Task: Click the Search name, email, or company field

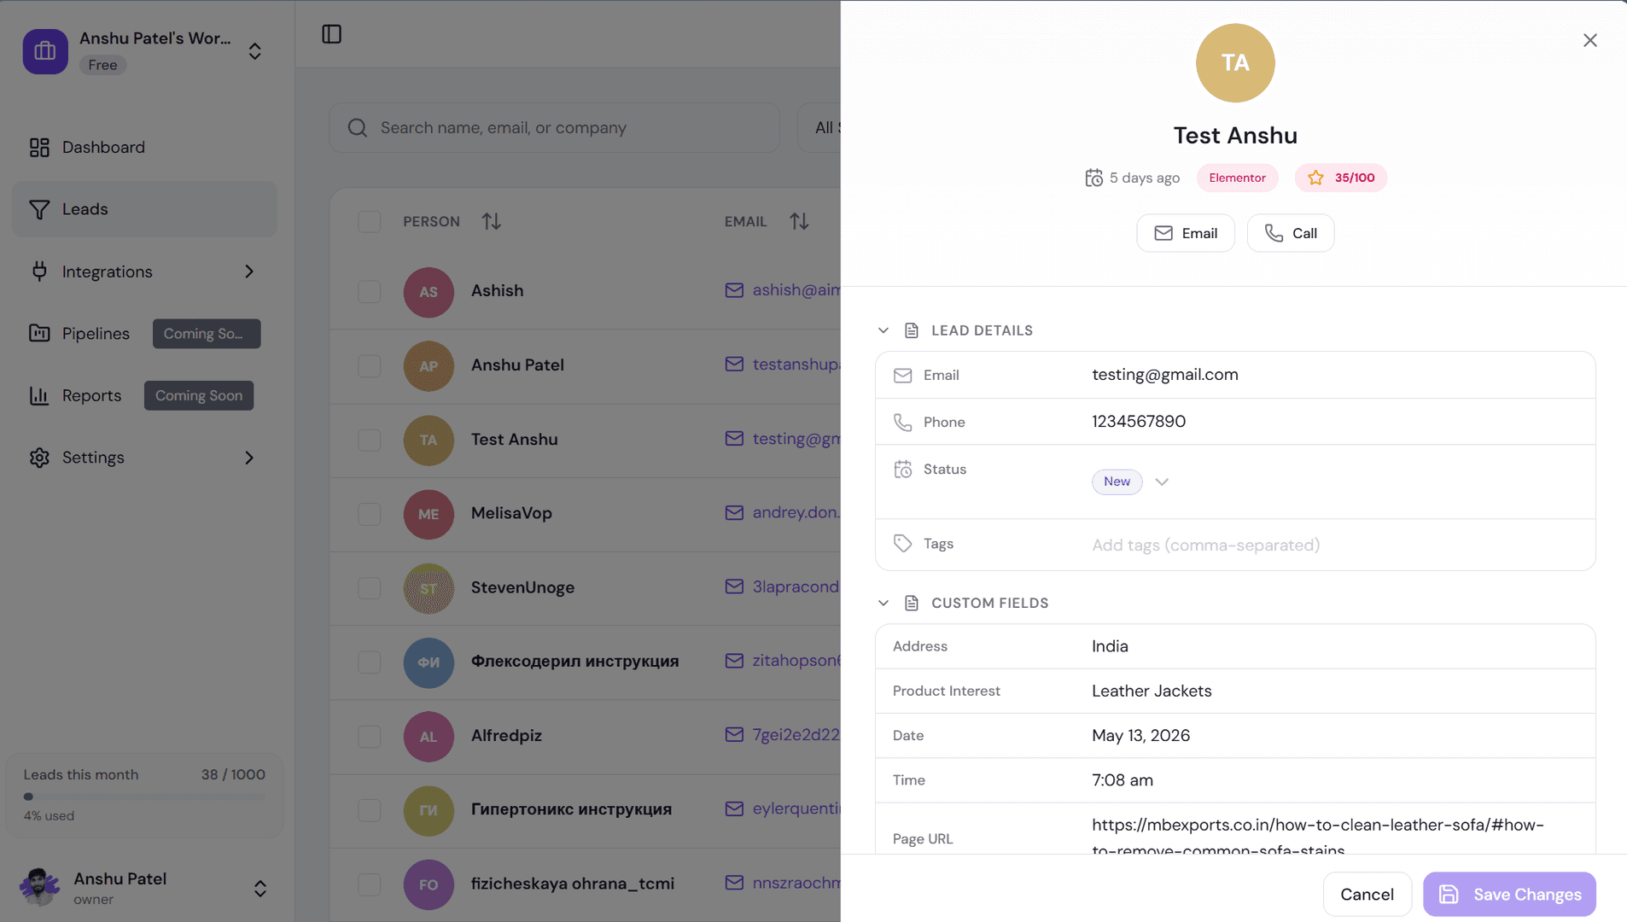Action: coord(555,128)
